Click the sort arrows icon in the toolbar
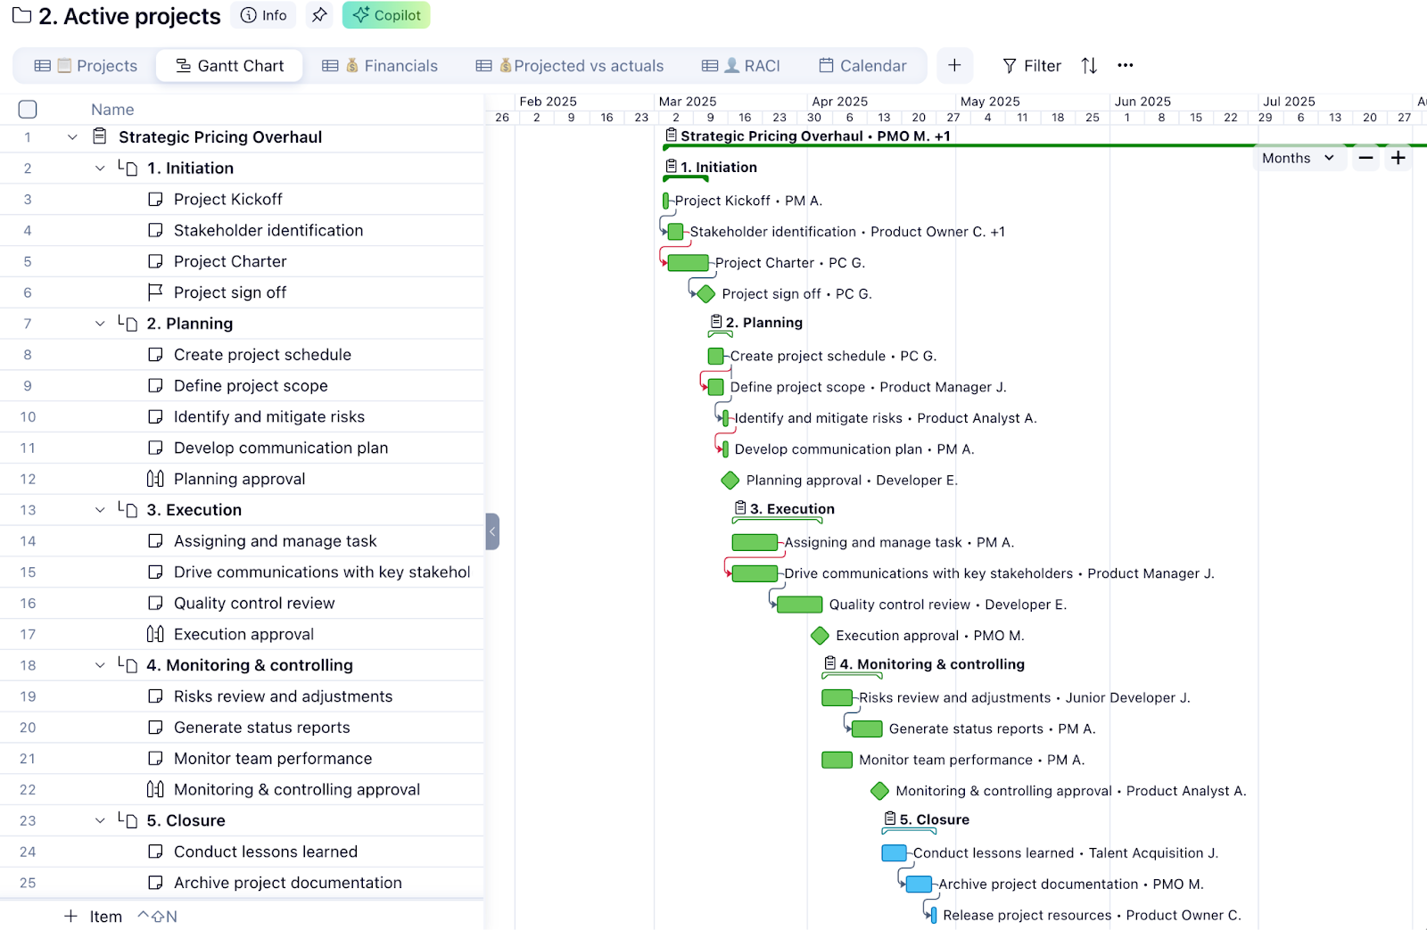This screenshot has height=930, width=1427. [1088, 65]
